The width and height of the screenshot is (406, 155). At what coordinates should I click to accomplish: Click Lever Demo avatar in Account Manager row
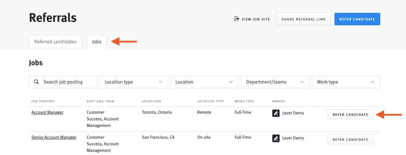click(x=276, y=113)
